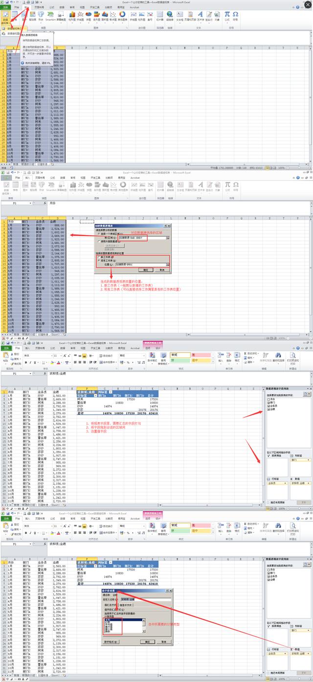Insert column chart (柱形图) in top screenshot's chart group

[72, 16]
